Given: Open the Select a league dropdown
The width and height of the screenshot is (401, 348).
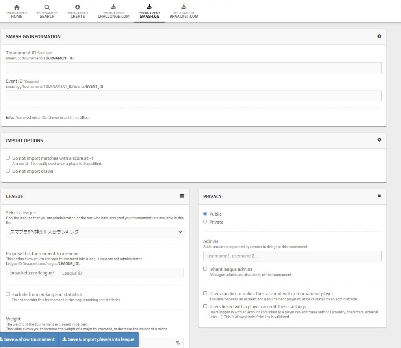Looking at the screenshot, I should tap(95, 232).
